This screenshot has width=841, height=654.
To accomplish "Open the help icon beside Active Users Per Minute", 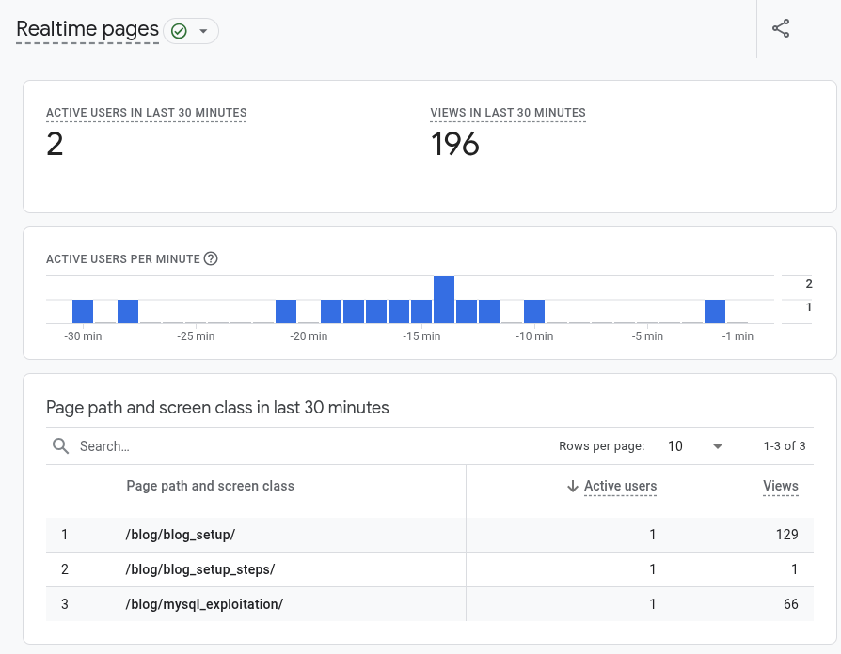I will (211, 258).
